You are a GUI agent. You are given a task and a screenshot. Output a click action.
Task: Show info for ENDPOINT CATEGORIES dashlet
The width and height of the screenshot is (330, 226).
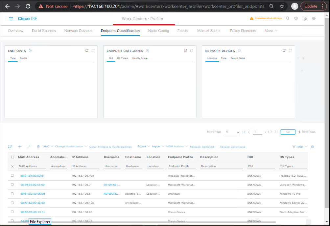point(147,51)
